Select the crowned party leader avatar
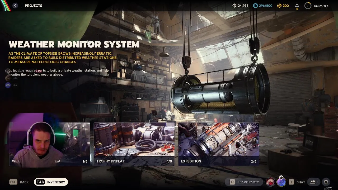Viewport: 338px width, 190px height. (281, 182)
